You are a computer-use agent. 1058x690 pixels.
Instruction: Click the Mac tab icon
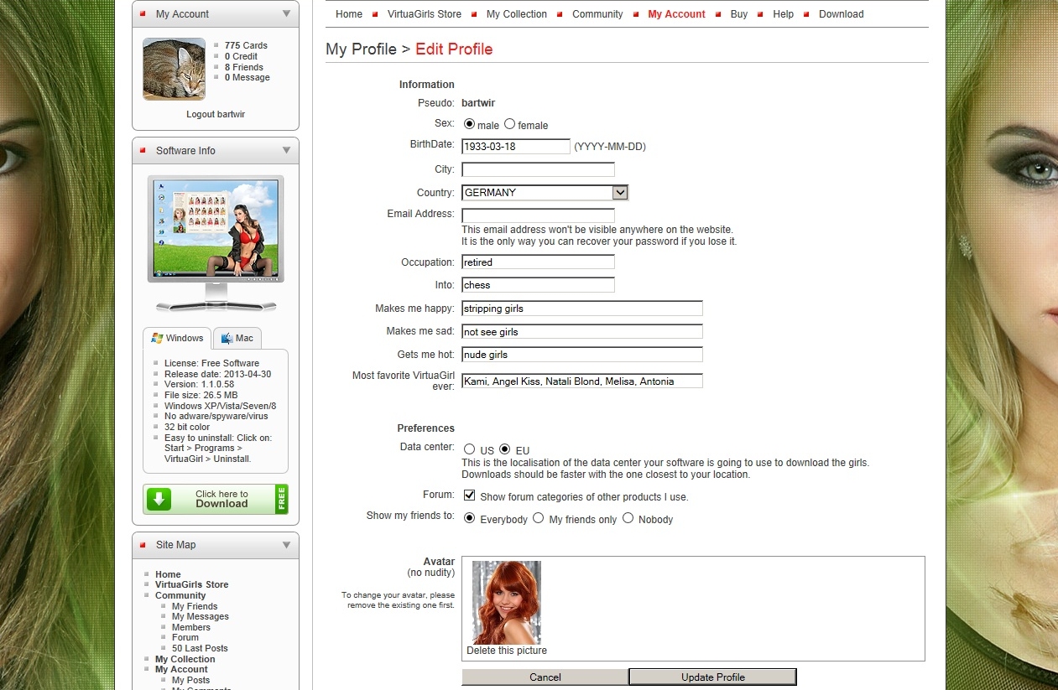click(226, 338)
